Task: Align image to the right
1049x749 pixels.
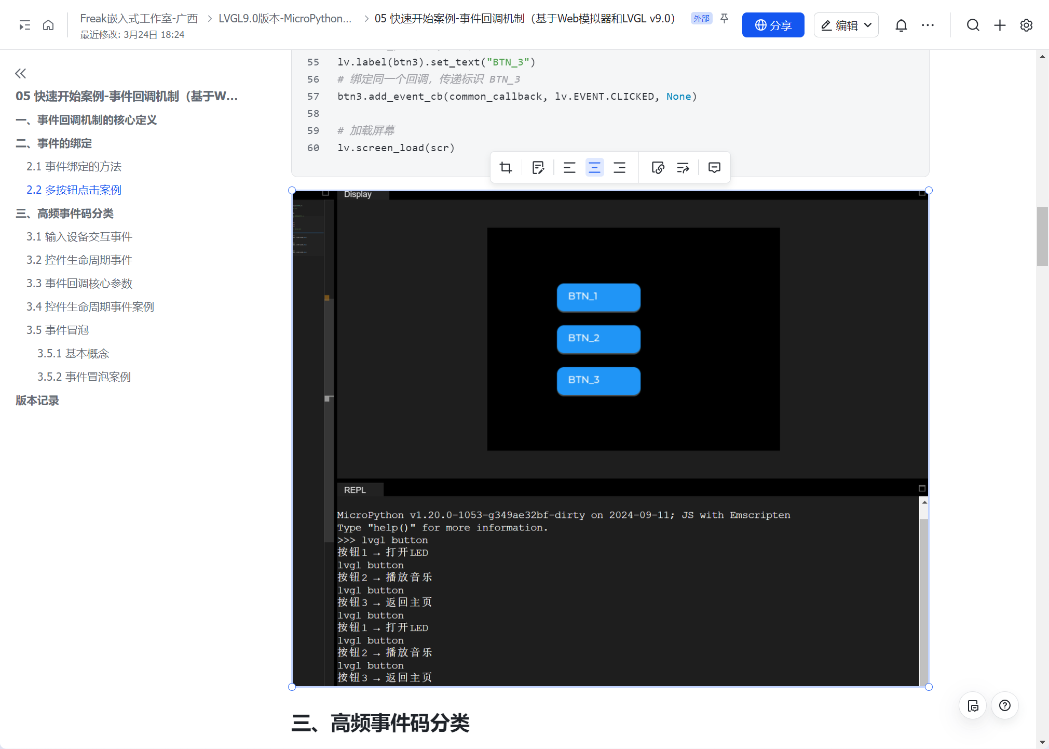Action: coord(619,167)
